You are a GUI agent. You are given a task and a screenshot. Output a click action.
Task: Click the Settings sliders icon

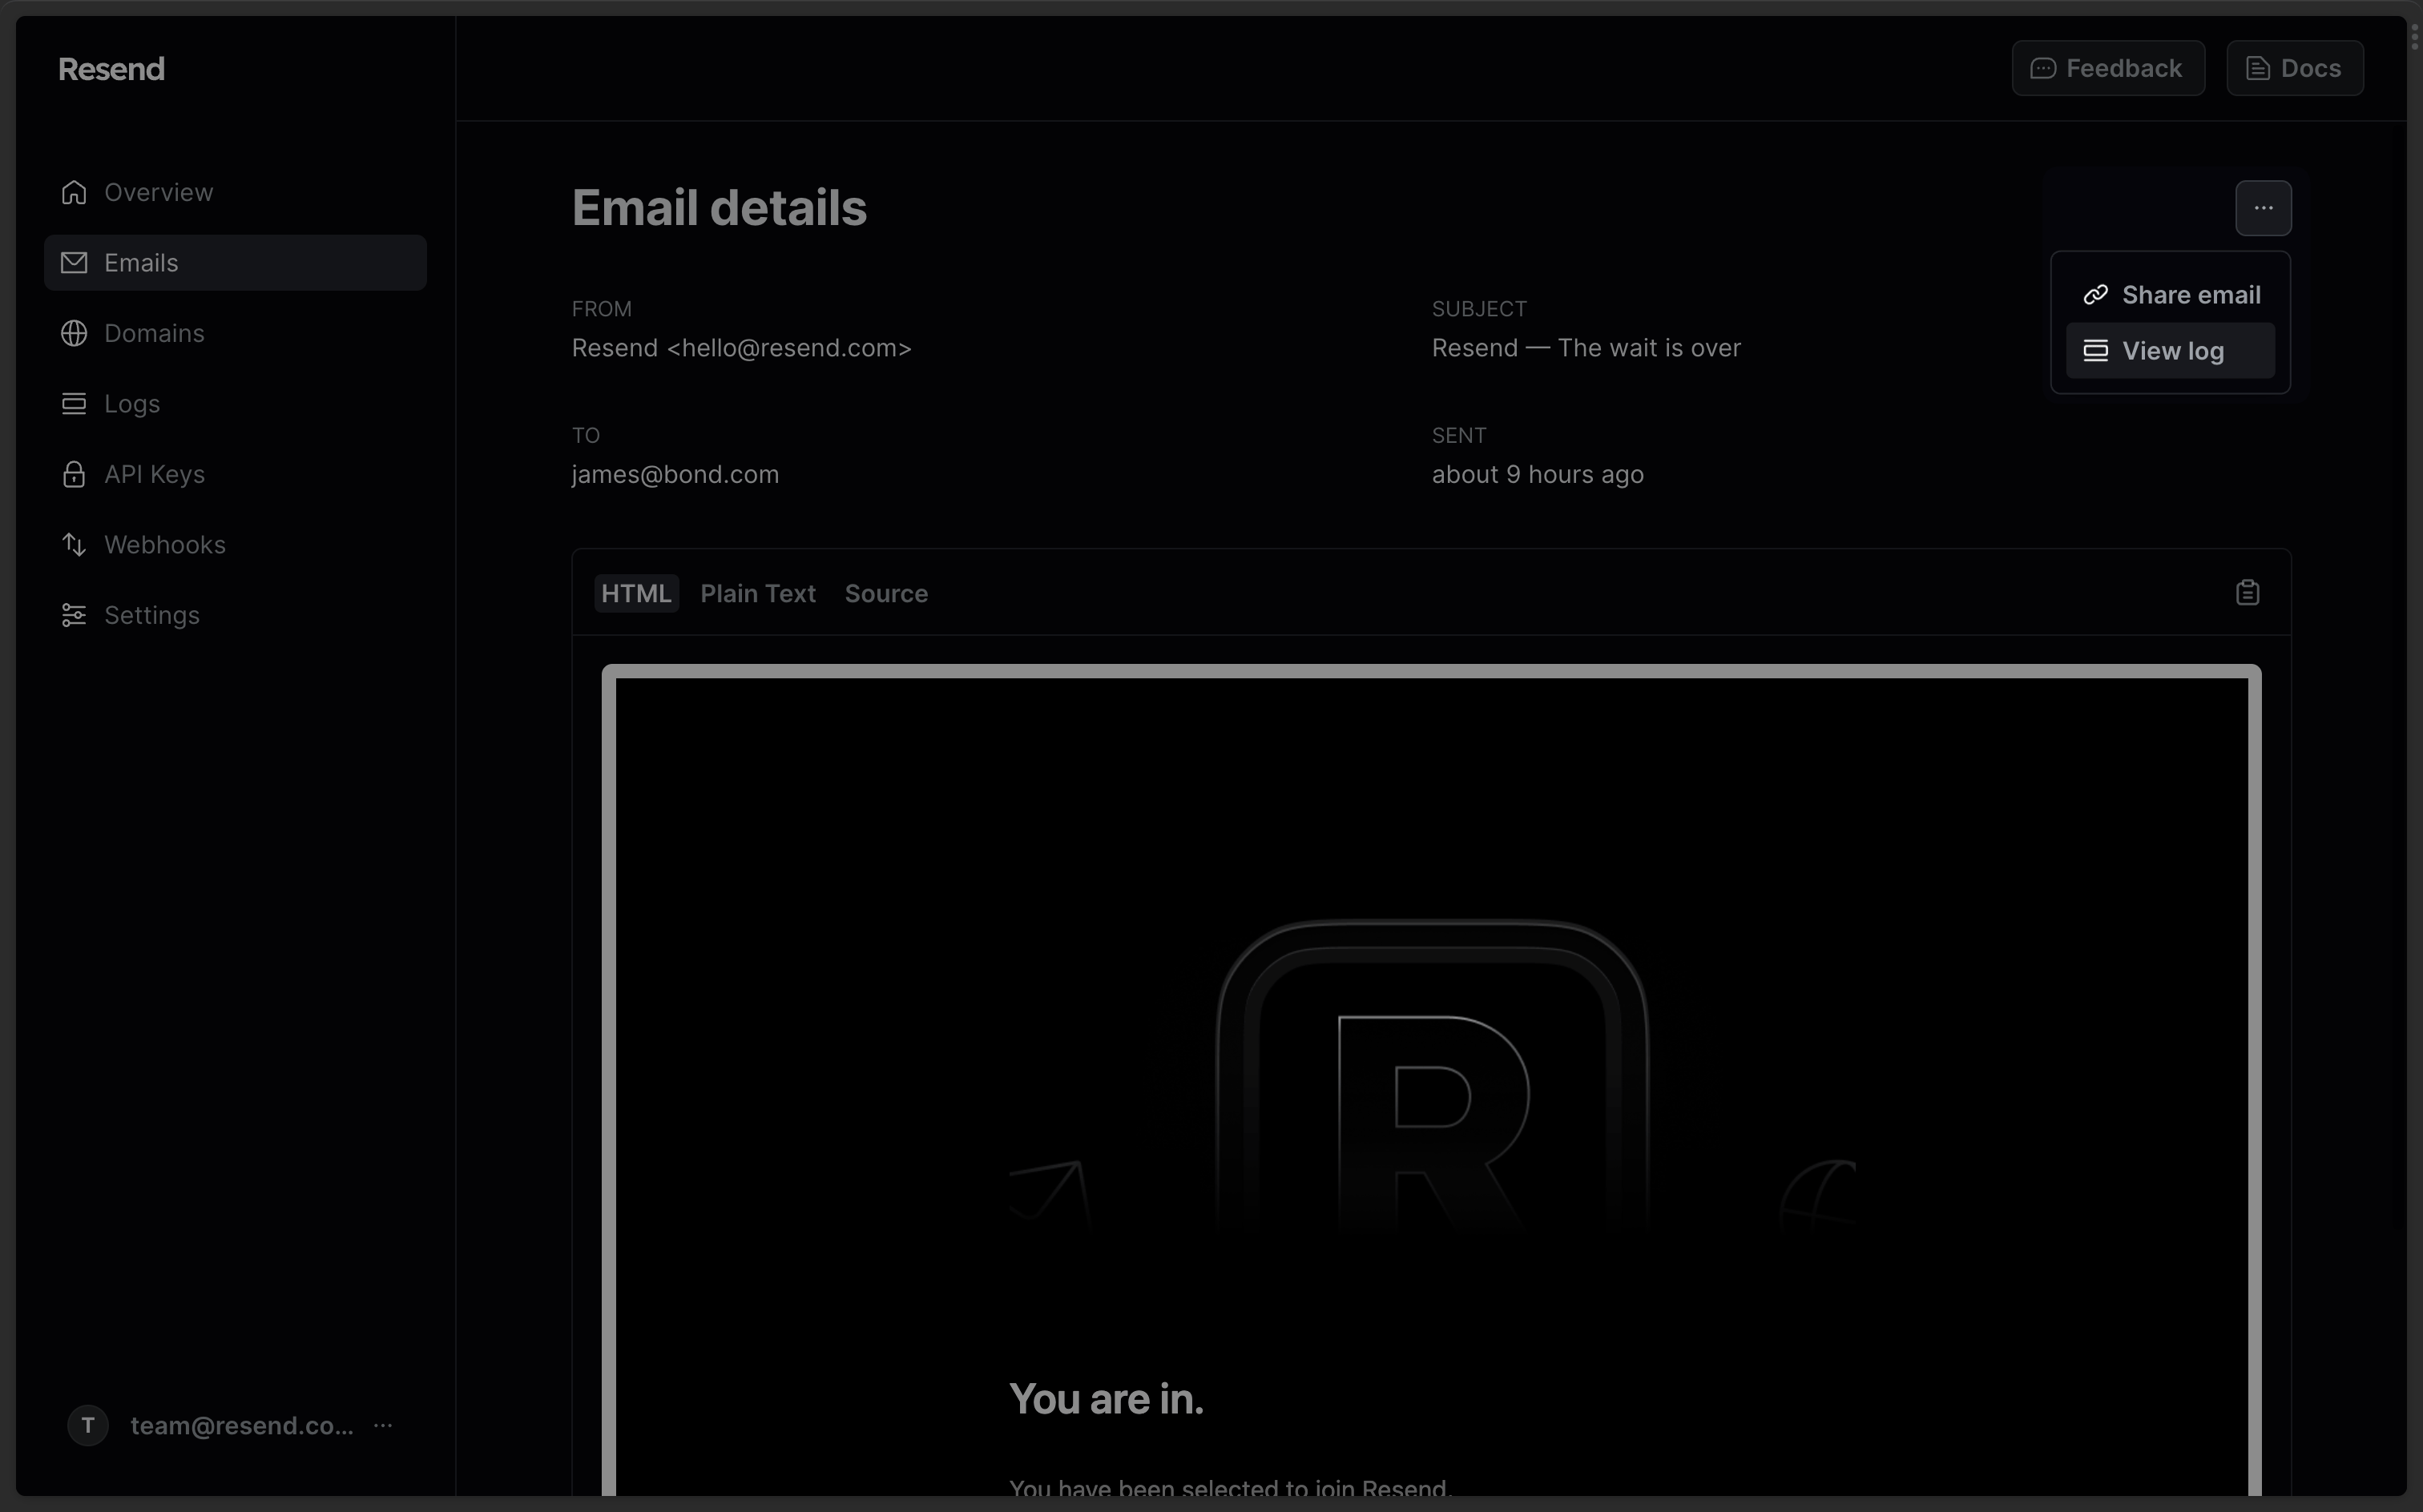pyautogui.click(x=74, y=615)
